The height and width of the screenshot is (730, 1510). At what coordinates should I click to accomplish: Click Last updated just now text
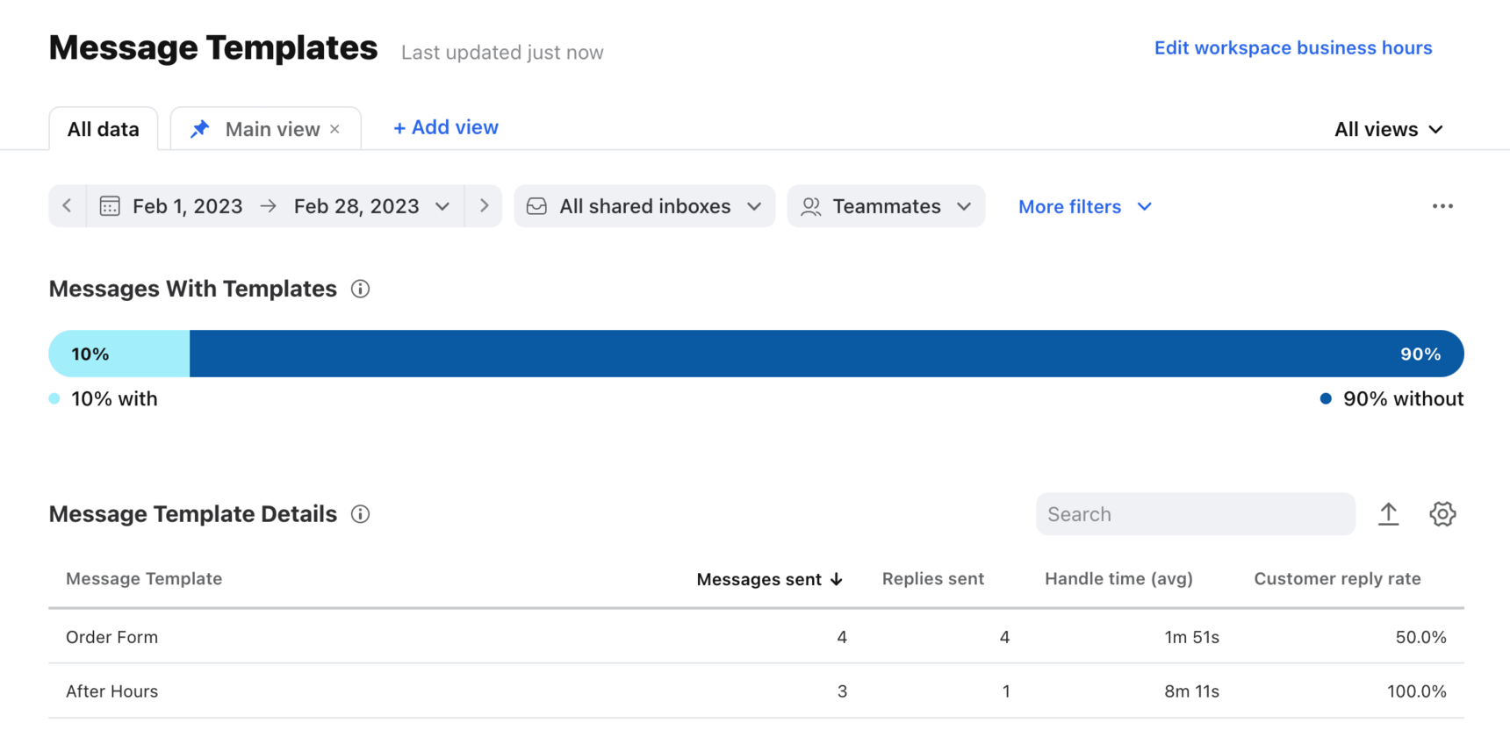tap(502, 53)
